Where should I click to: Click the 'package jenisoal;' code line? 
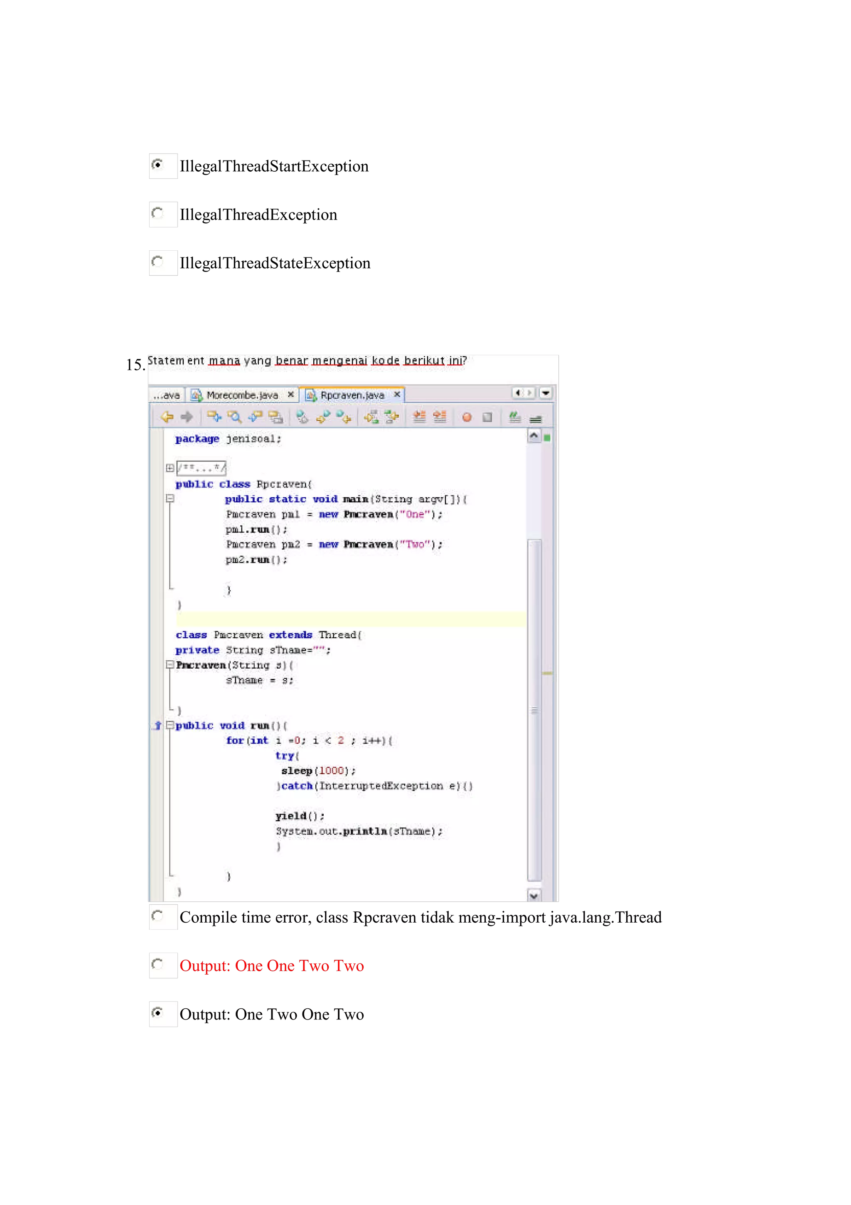coord(228,439)
